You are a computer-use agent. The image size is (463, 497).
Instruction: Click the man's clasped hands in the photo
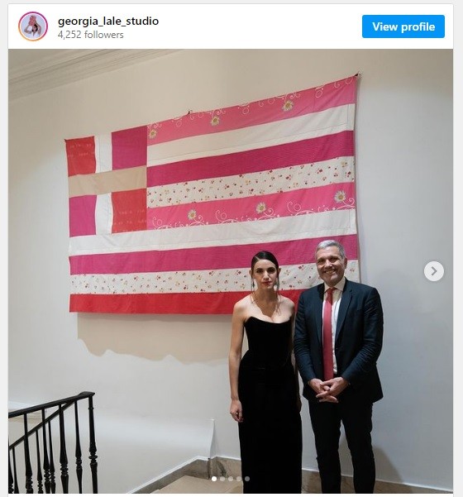[x=328, y=389]
